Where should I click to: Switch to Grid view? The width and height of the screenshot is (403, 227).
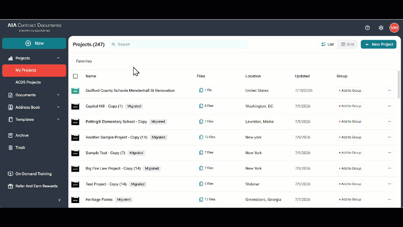click(x=348, y=44)
